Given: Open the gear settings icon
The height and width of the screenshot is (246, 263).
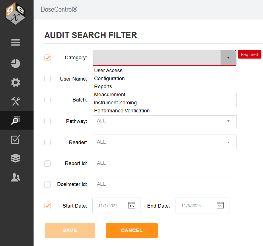Looking at the screenshot, I should click(x=15, y=82).
